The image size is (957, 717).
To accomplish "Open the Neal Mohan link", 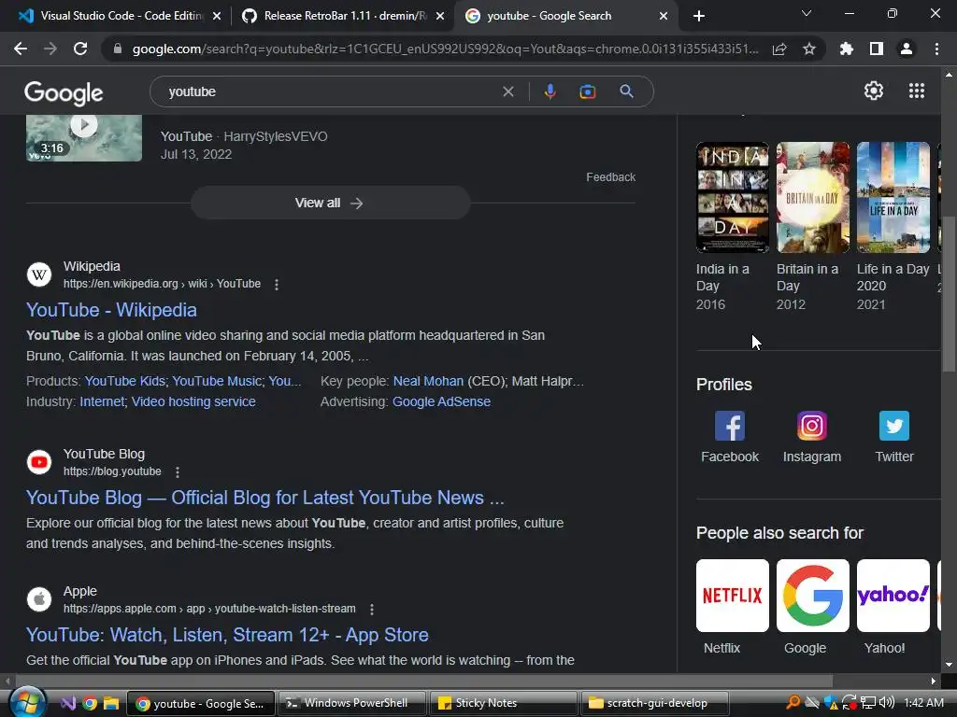I will [x=428, y=381].
